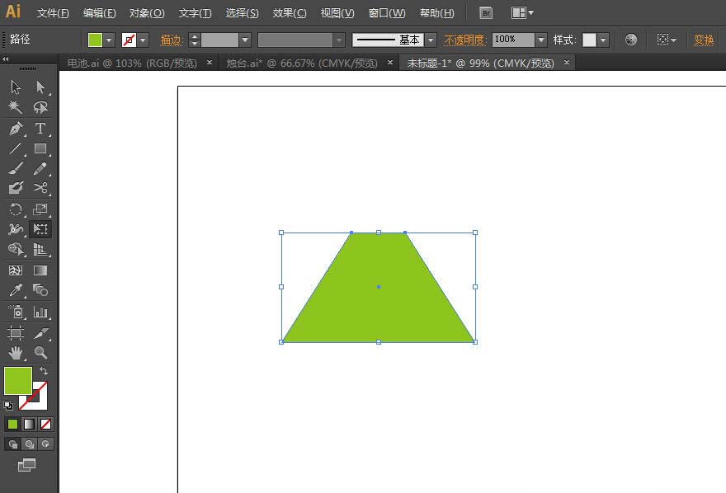The height and width of the screenshot is (493, 726).
Task: Open the Zoom tool
Action: click(x=40, y=353)
